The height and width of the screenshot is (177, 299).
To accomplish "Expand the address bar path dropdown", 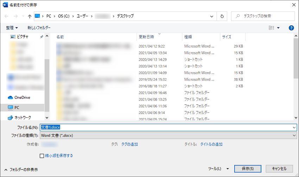I will point(212,16).
